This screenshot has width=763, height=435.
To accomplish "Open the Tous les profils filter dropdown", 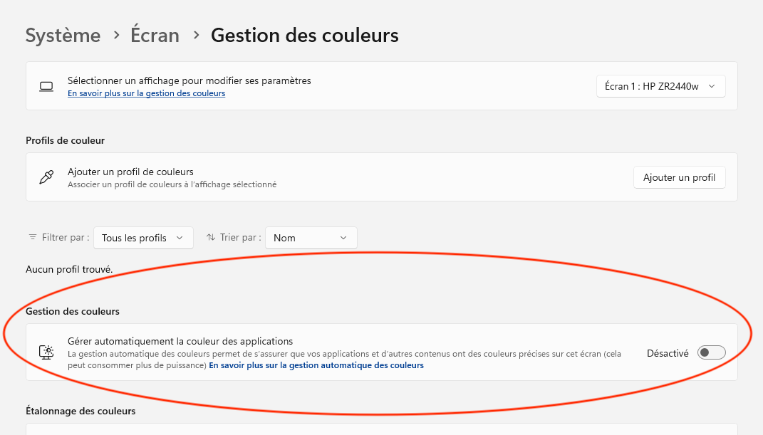I will pyautogui.click(x=143, y=238).
